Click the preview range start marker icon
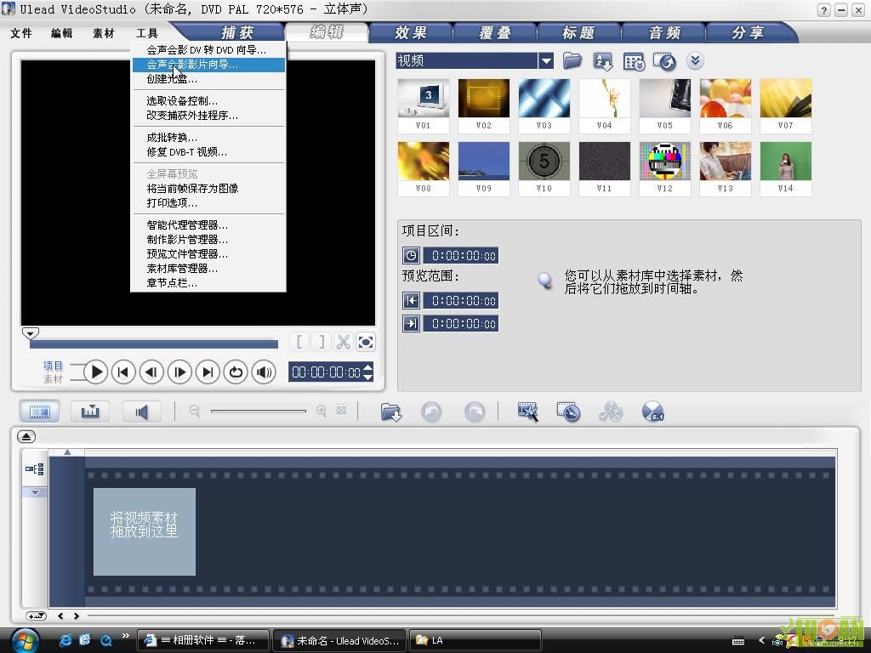 pyautogui.click(x=411, y=300)
